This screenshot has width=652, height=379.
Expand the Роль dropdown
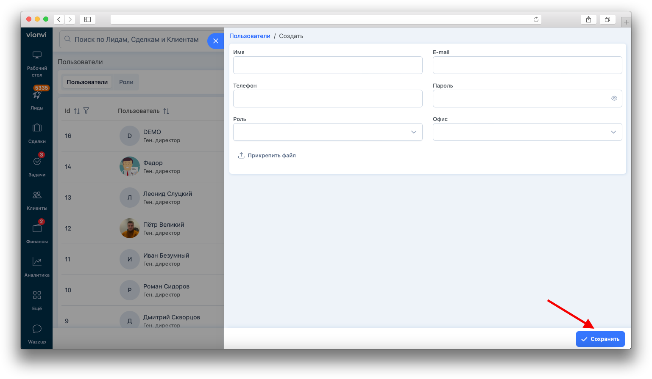pyautogui.click(x=414, y=132)
